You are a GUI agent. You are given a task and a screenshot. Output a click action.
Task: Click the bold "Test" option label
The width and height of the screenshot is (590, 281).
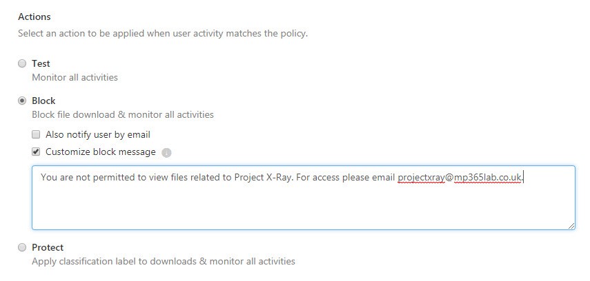tap(41, 63)
